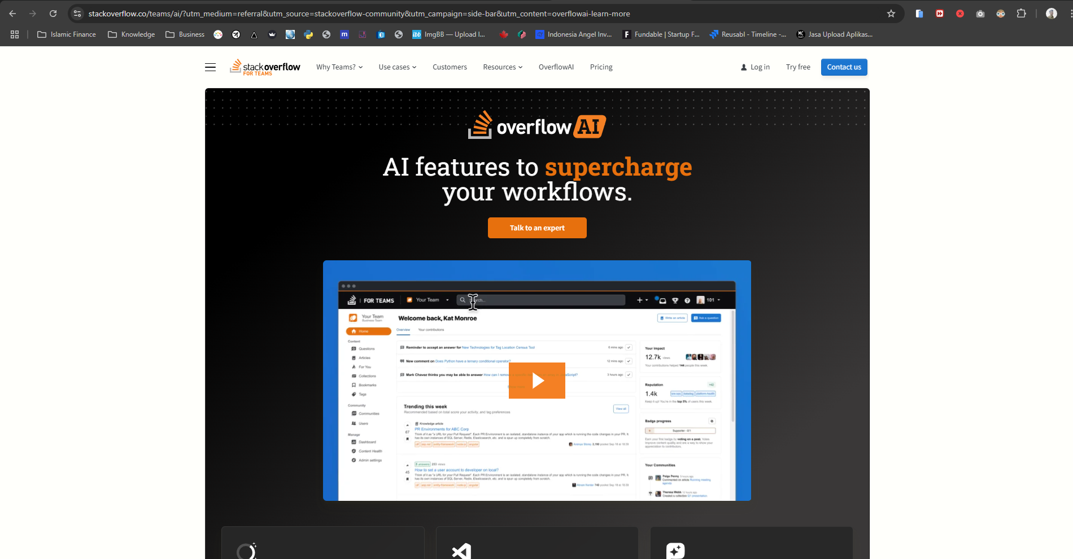
Task: Open the Fundable | Startup F... bookmark
Action: tap(661, 34)
